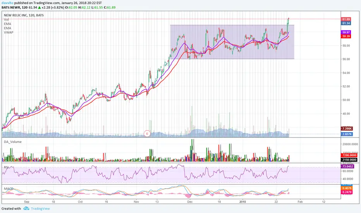361x213 pixels.
Task: Click the second EMA indicator label
Action: [7, 28]
